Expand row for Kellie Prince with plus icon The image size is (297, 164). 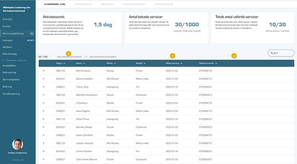(x=43, y=119)
